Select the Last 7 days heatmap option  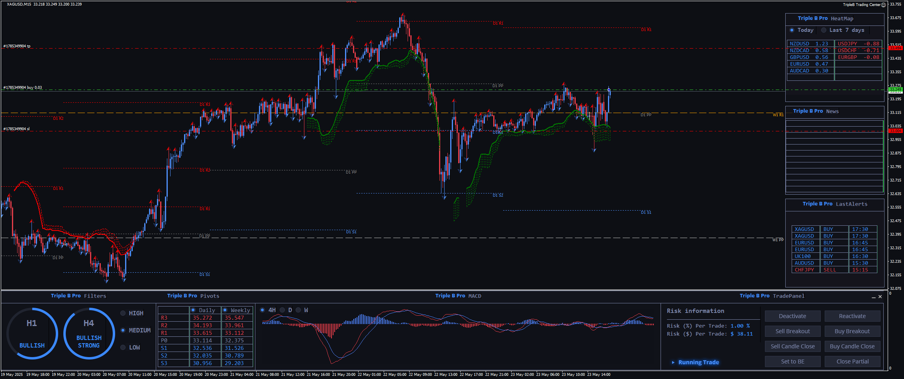click(x=824, y=30)
